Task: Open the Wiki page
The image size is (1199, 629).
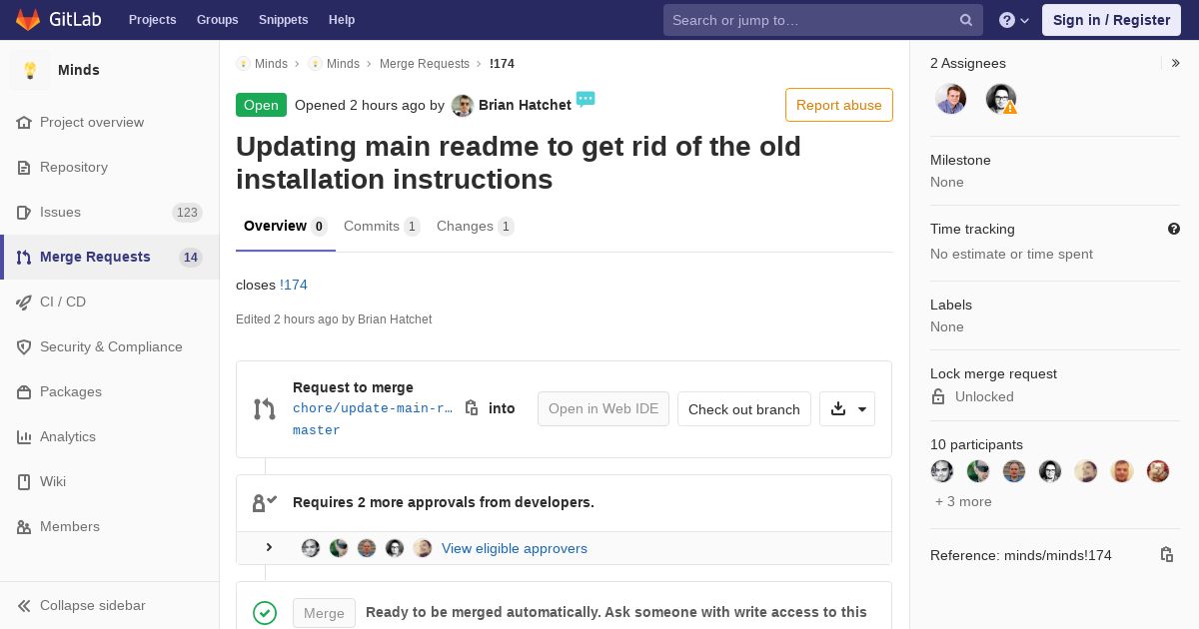Action: pyautogui.click(x=53, y=481)
